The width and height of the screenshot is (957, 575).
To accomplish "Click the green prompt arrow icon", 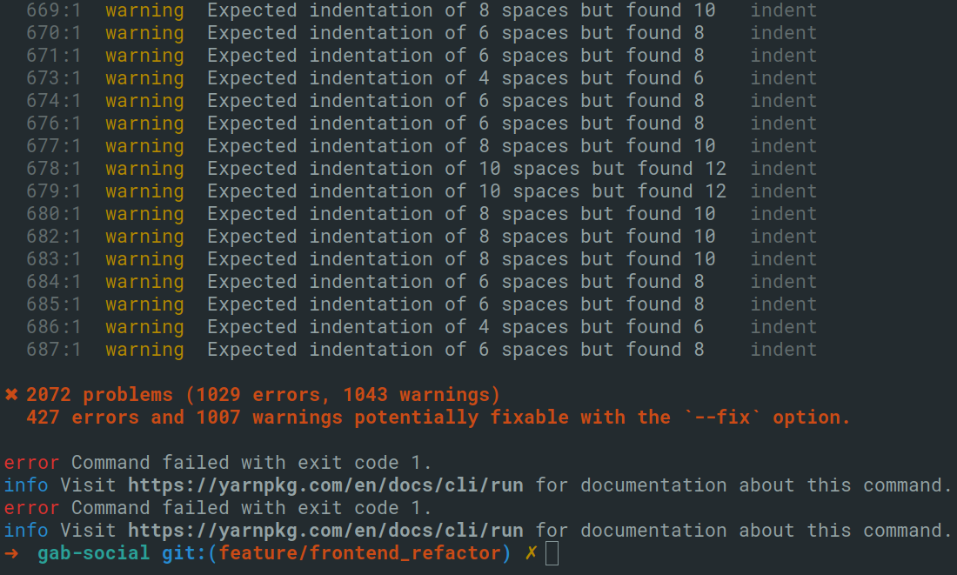I will tap(10, 553).
